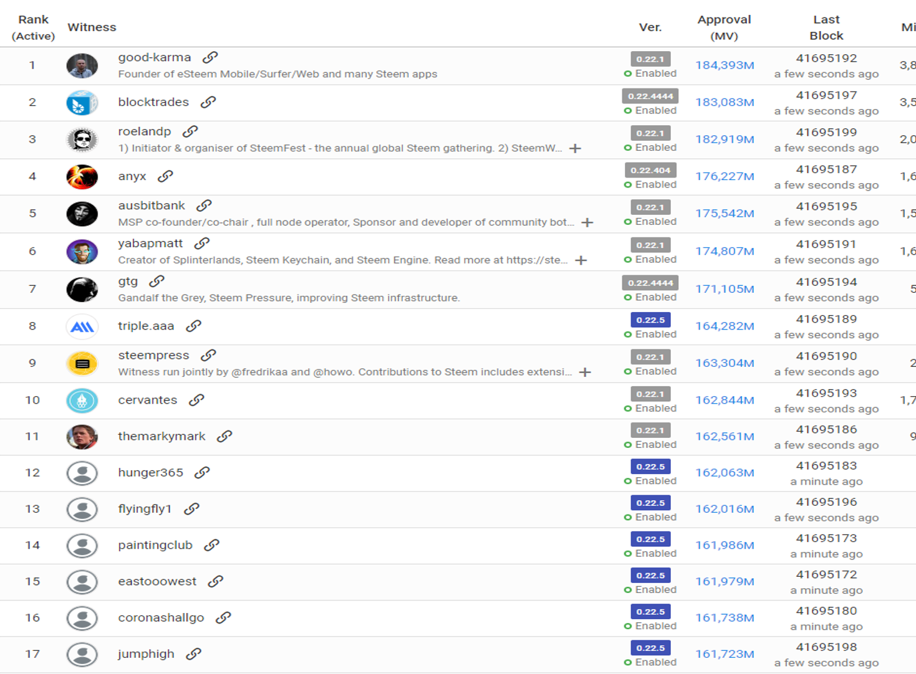Open blocktrades' witness link icon
The image size is (916, 674).
coord(208,102)
